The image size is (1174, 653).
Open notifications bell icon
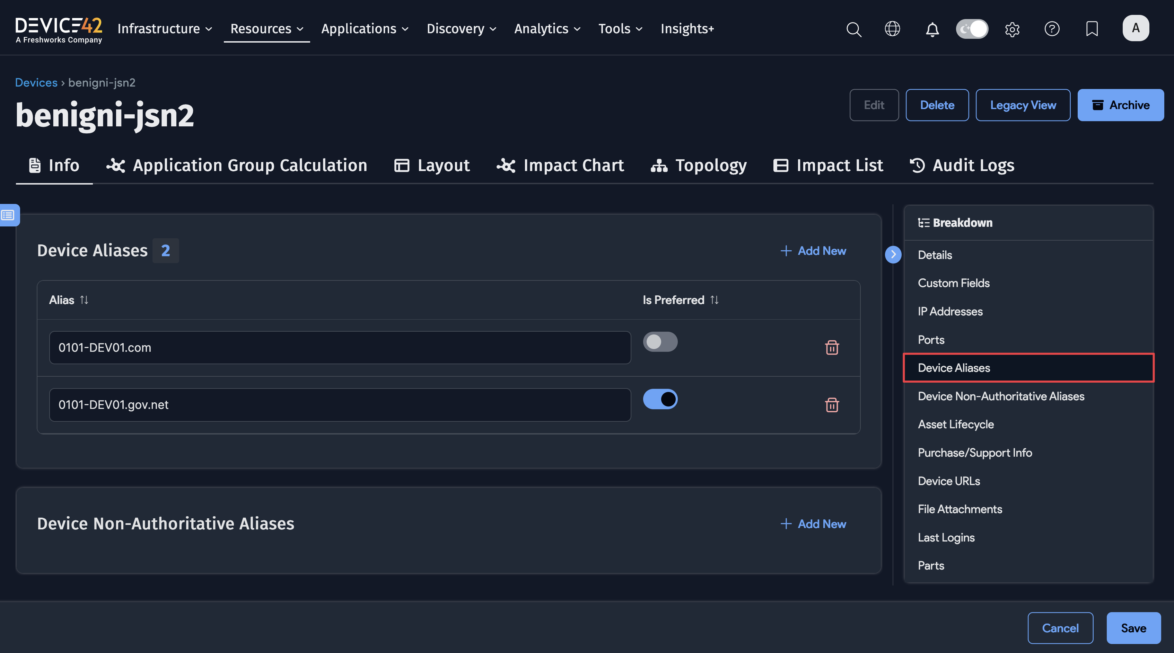(x=932, y=29)
